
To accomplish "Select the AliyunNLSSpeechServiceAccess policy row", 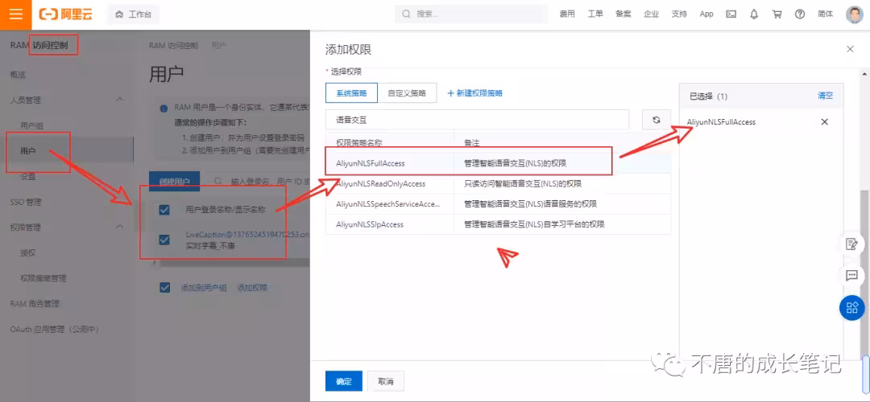I will [x=498, y=203].
